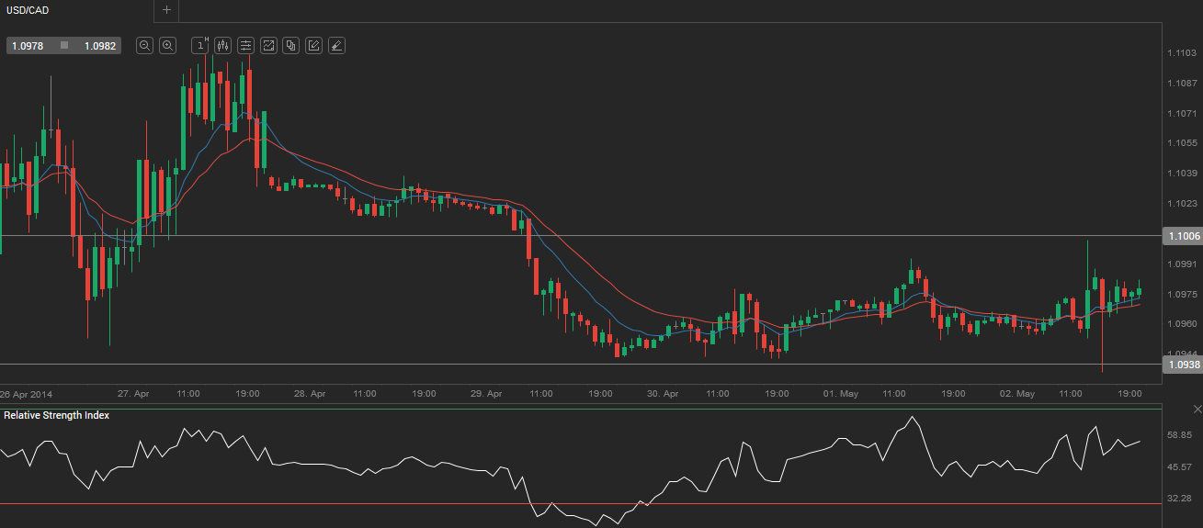This screenshot has height=528, width=1203.
Task: Click the 1.0982 buy price button
Action: pyautogui.click(x=99, y=45)
